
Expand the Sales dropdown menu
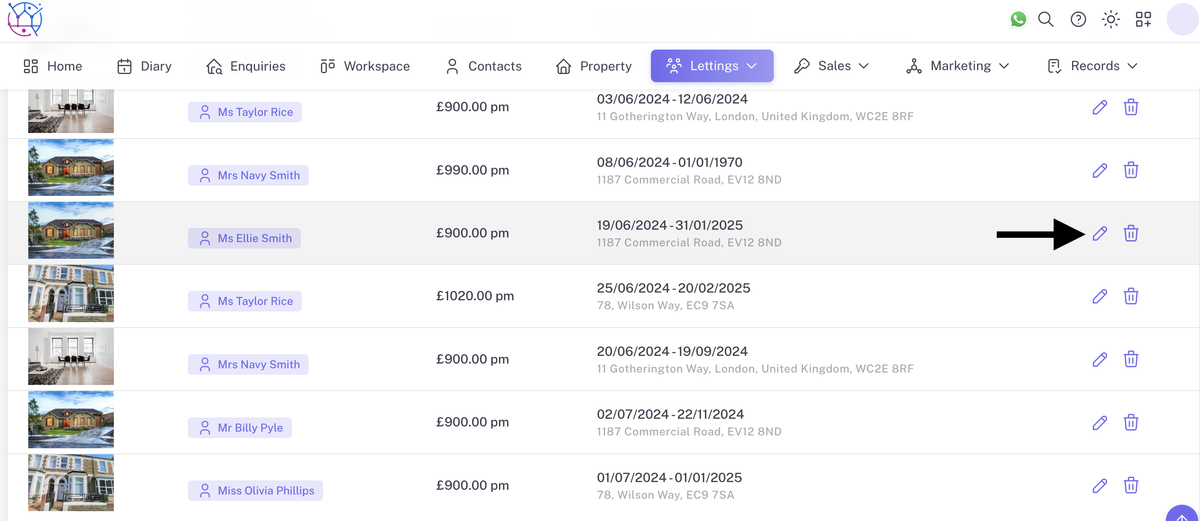(x=832, y=66)
